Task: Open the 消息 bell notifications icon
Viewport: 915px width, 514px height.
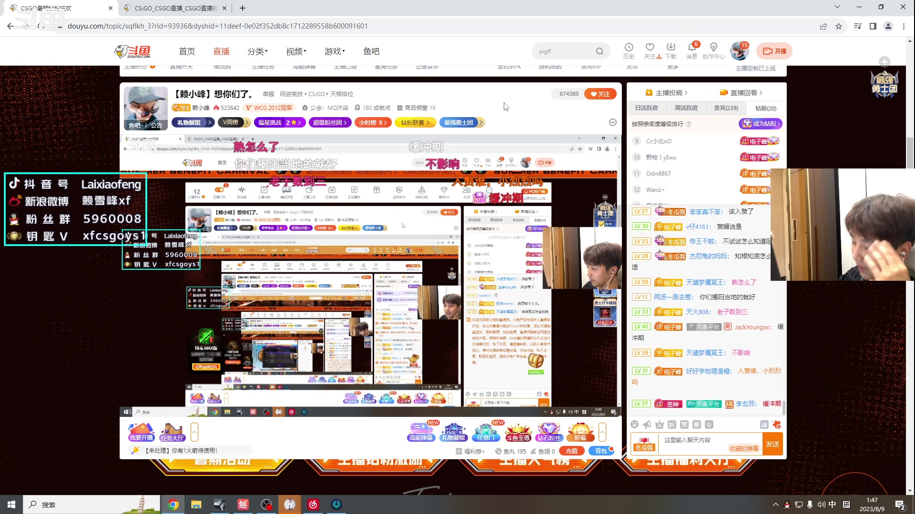Action: coord(691,50)
